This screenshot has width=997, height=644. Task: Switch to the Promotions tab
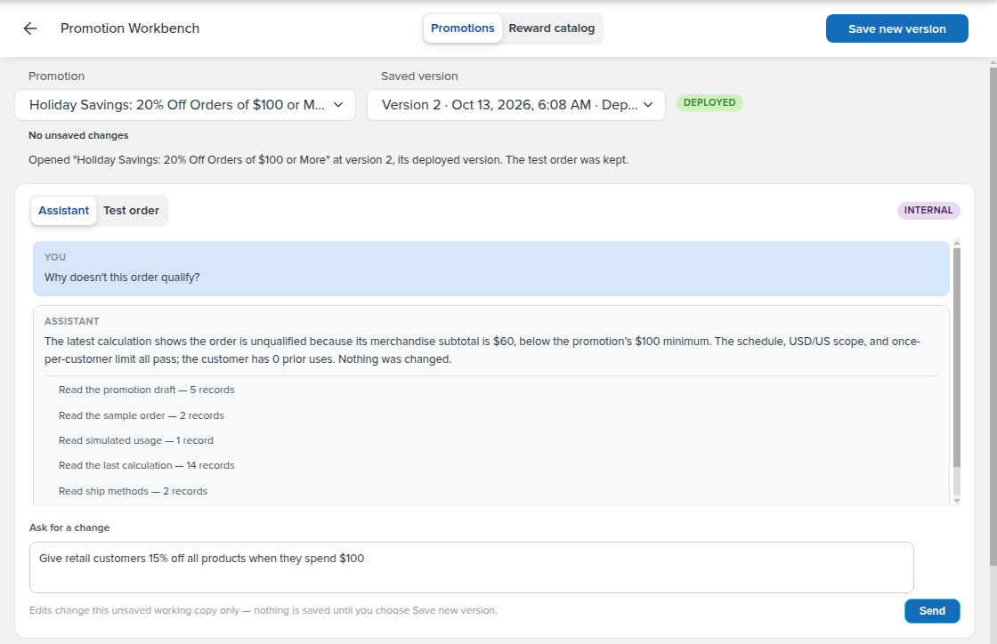pos(462,28)
